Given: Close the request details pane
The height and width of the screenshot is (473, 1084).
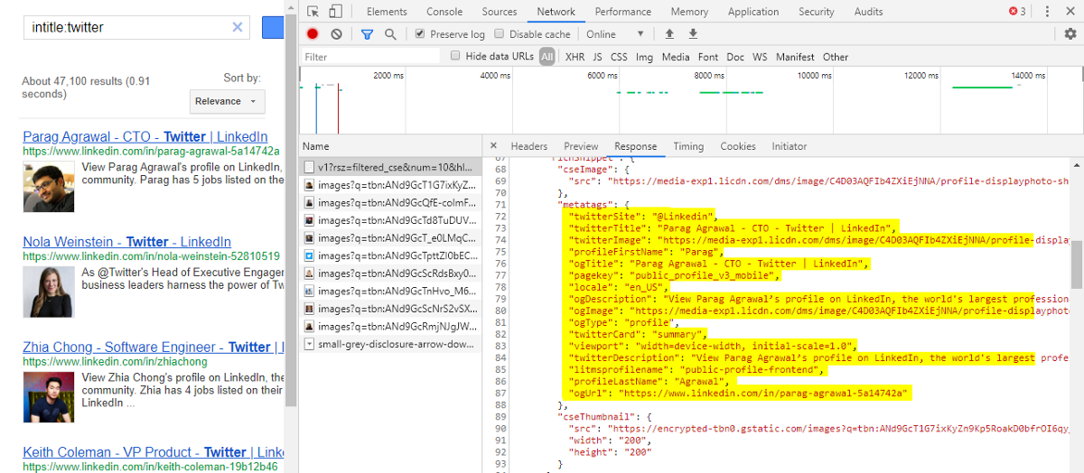Looking at the screenshot, I should 493,145.
